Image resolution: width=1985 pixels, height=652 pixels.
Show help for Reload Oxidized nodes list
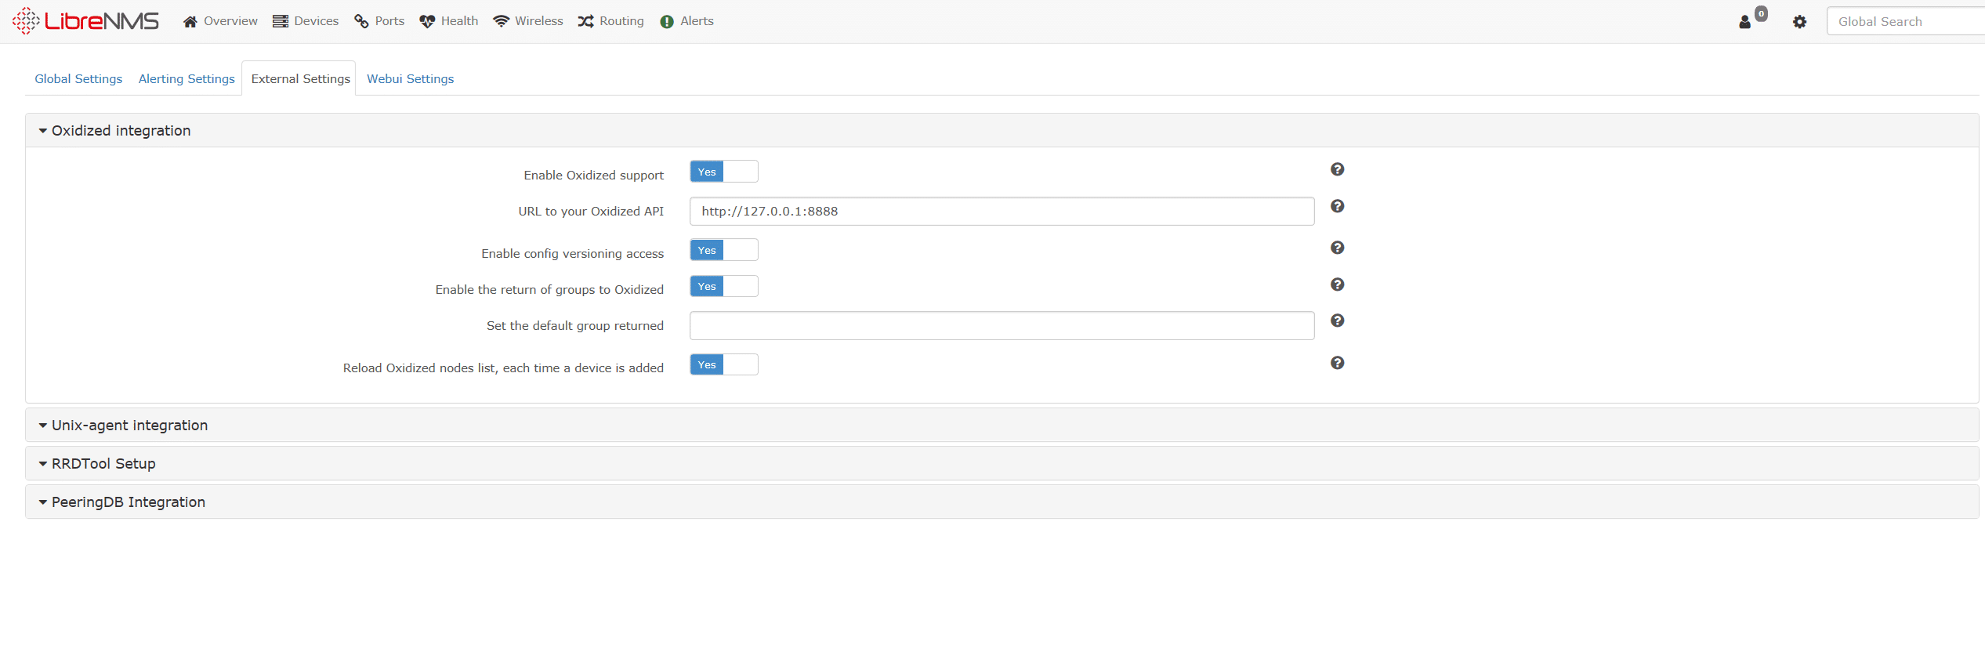[x=1338, y=363]
